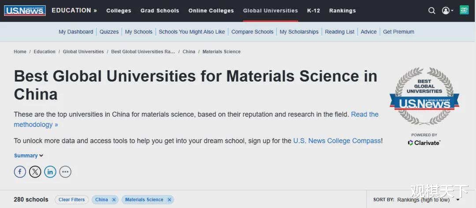Image resolution: width=476 pixels, height=208 pixels.
Task: Open the Global Universities tab
Action: click(270, 11)
